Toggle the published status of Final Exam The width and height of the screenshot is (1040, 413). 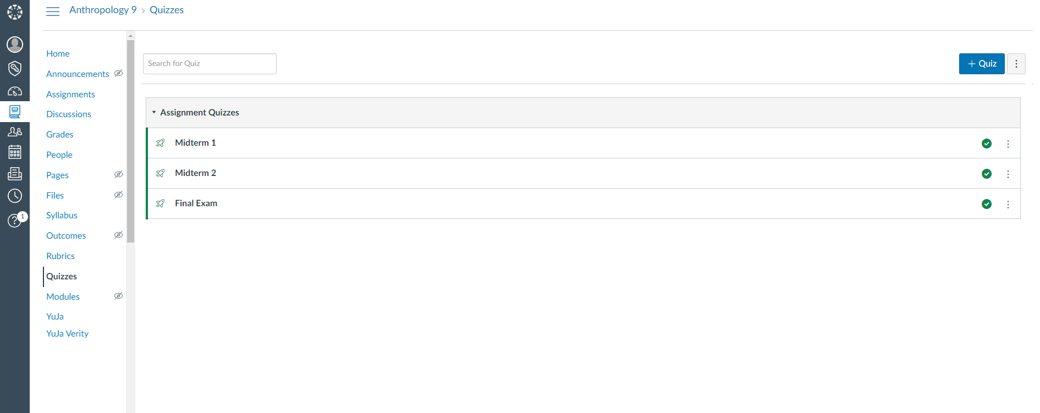pyautogui.click(x=987, y=204)
